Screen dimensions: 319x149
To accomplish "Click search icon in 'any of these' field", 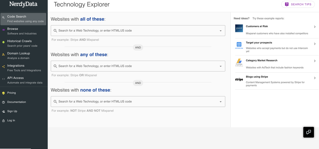I will [55, 66].
